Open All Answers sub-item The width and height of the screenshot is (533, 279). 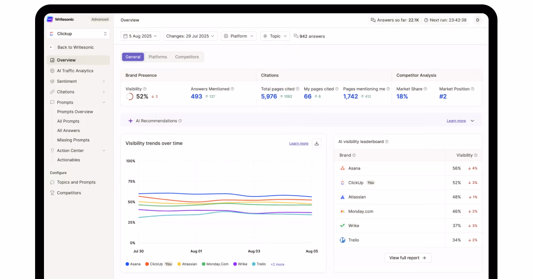[x=68, y=131]
